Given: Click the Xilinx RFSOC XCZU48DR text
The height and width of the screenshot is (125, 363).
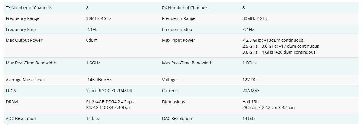Looking at the screenshot, I should [109, 91].
